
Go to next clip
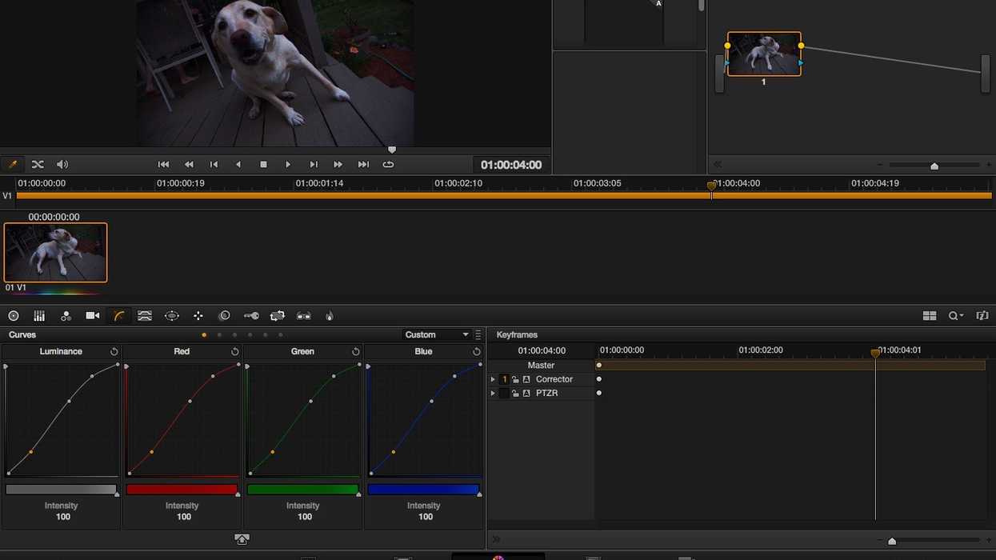coord(314,164)
